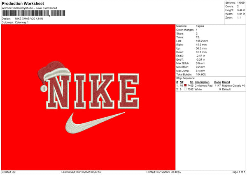The image size is (247, 175).
Task: Click the EndY value -0.24 in
Action: pyautogui.click(x=200, y=59)
